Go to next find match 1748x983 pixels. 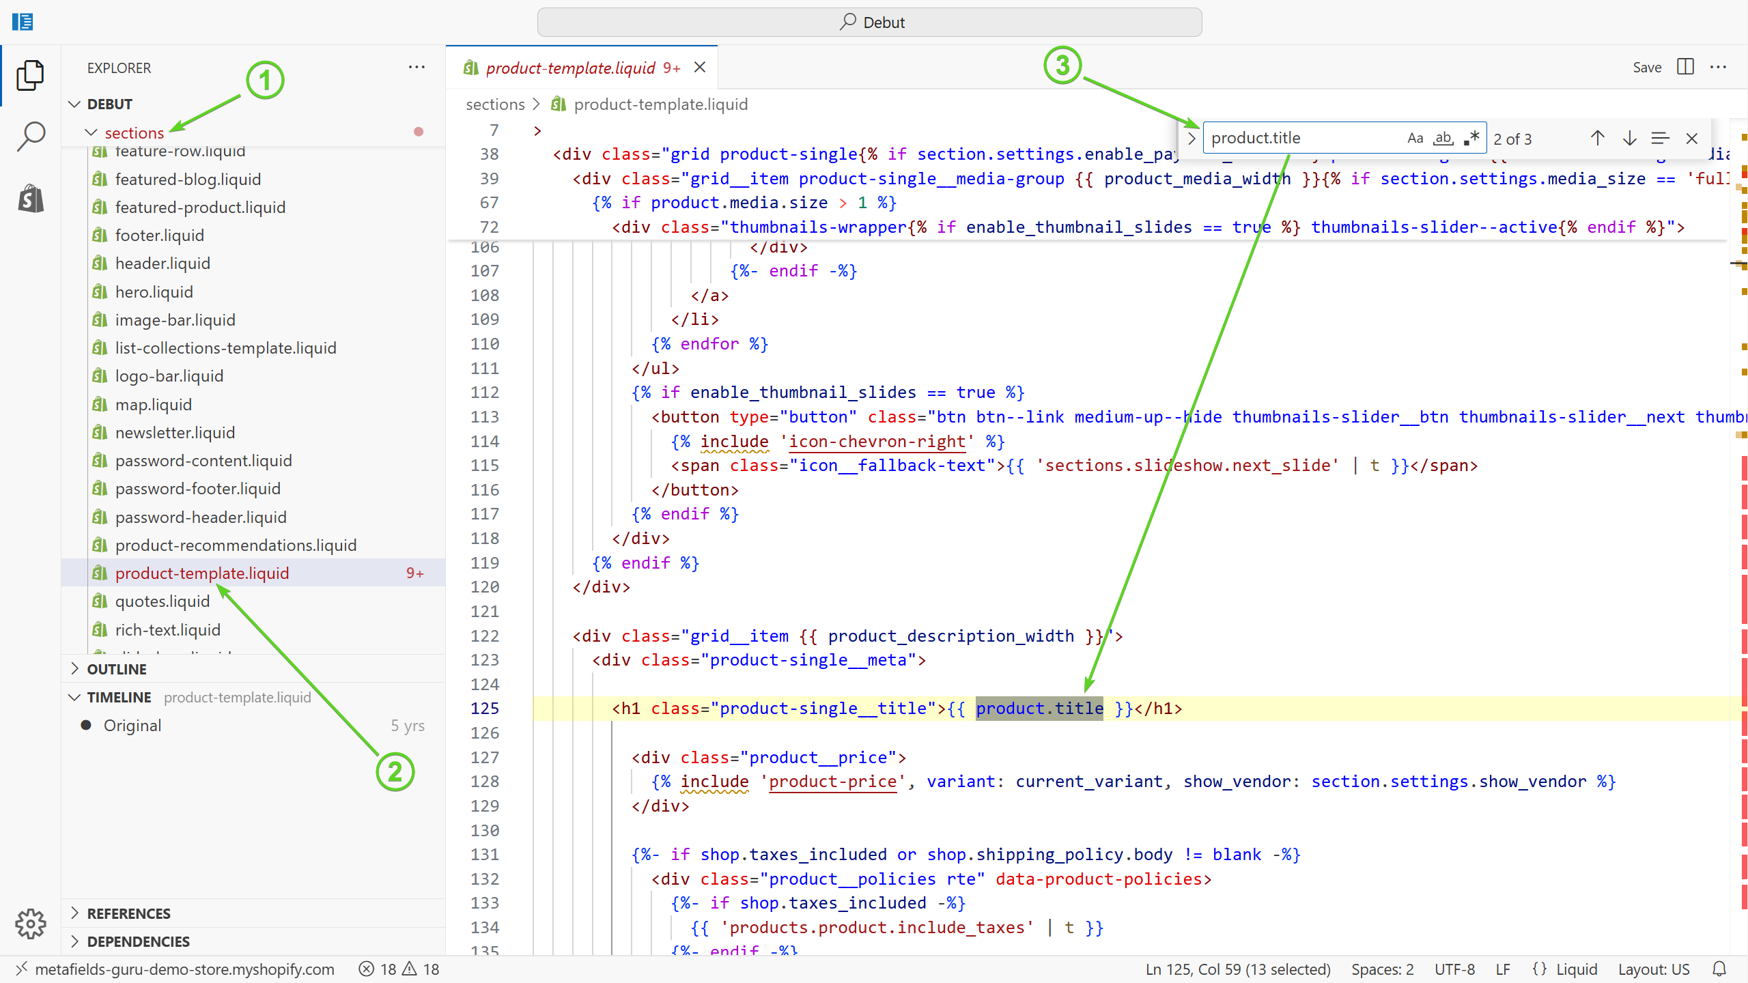click(1629, 139)
